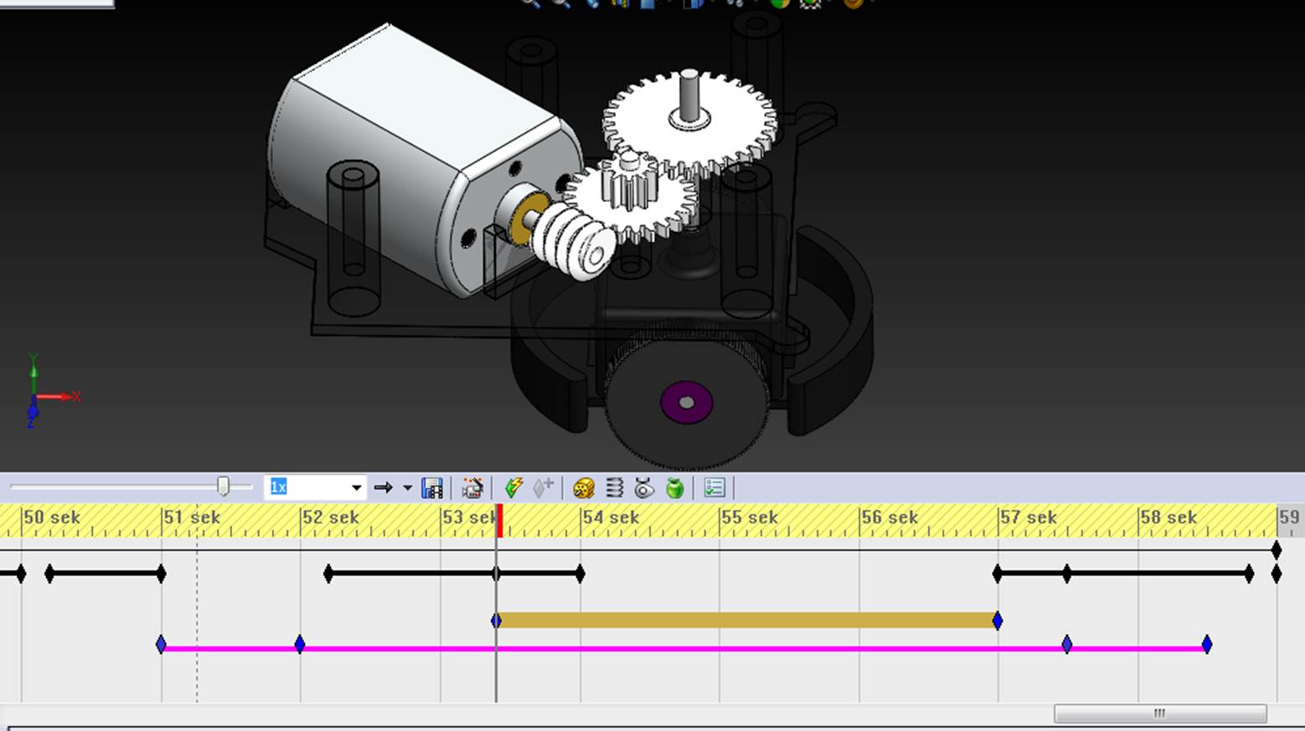Click the 58 sek mark on the ruler
The image size is (1305, 731).
(1168, 517)
